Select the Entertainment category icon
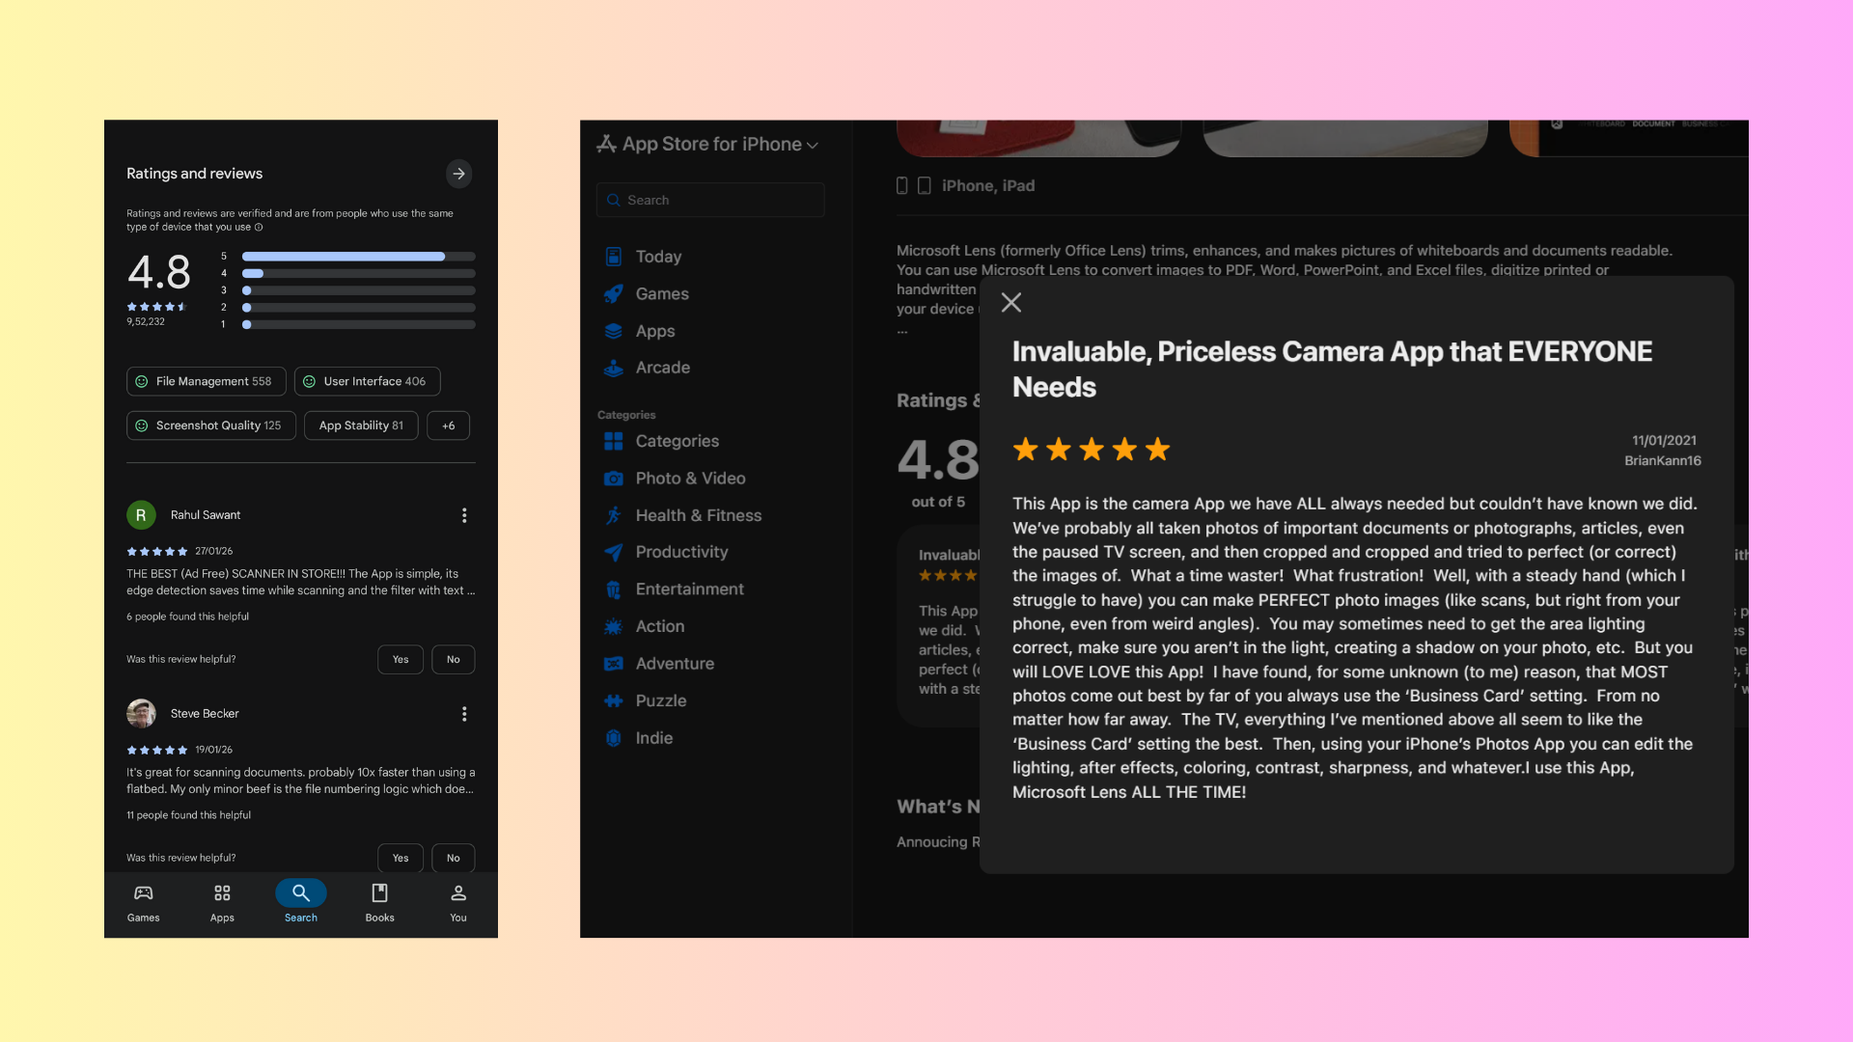1853x1042 pixels. click(x=613, y=589)
